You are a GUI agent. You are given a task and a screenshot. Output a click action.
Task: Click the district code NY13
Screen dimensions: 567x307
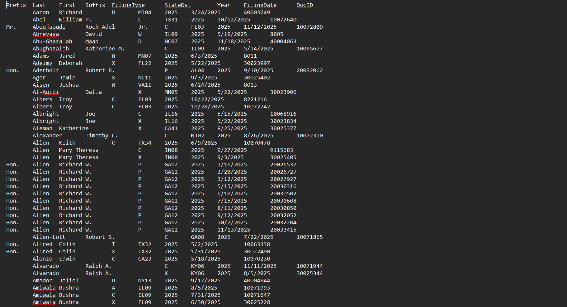click(x=144, y=280)
